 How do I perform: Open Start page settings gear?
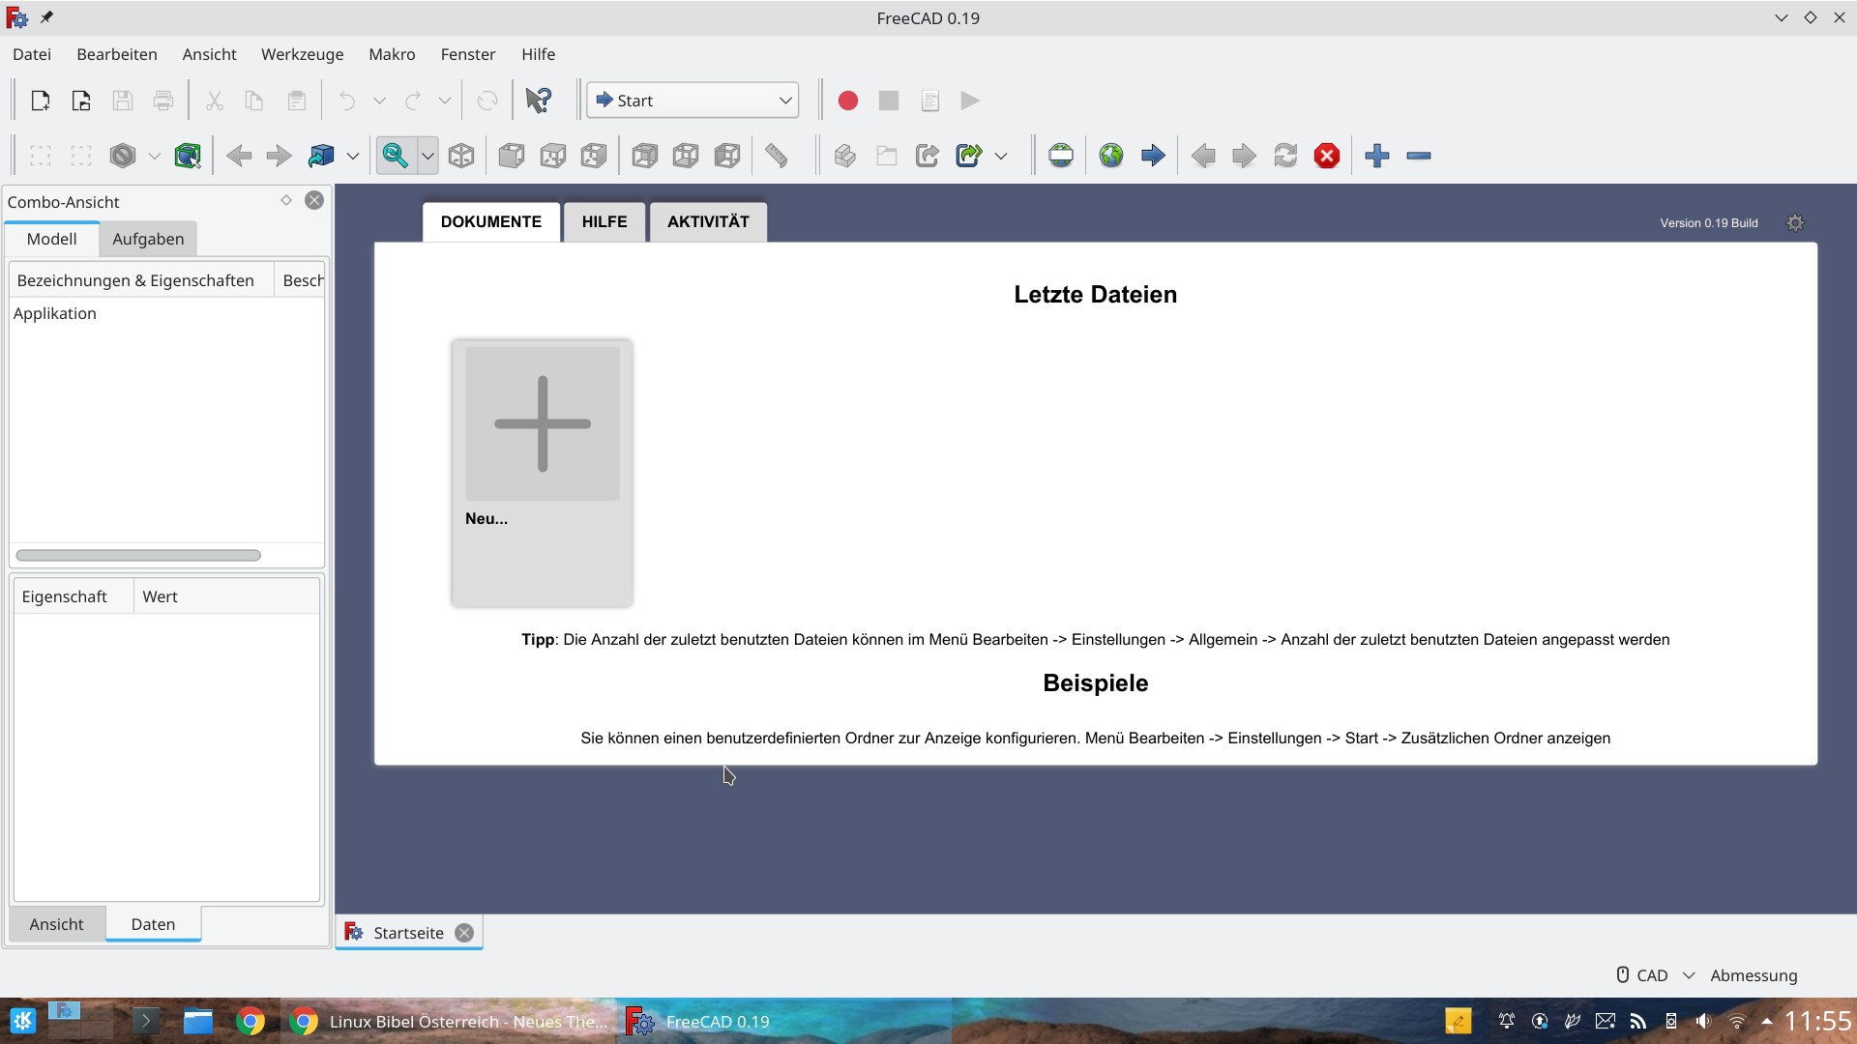pyautogui.click(x=1795, y=222)
